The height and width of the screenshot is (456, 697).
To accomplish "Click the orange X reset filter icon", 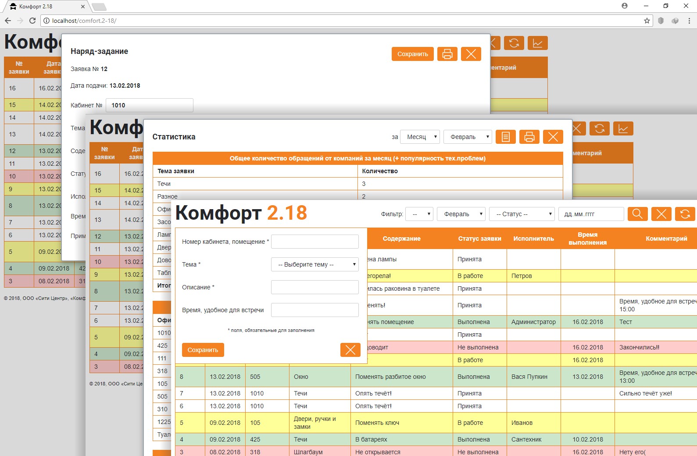I will (661, 214).
